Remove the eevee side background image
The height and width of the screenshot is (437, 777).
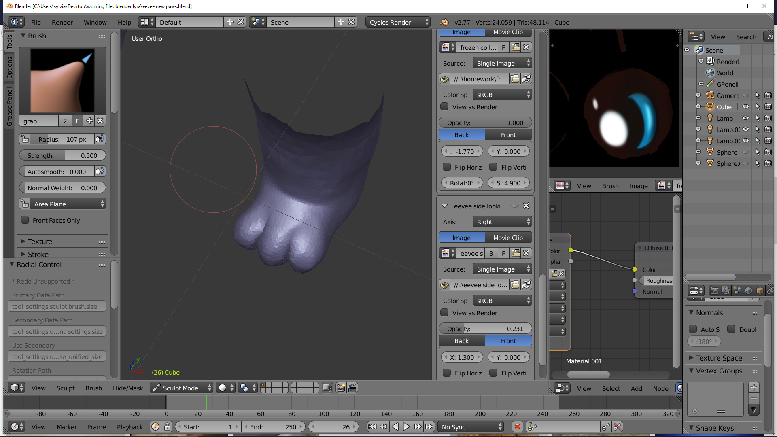(526, 206)
